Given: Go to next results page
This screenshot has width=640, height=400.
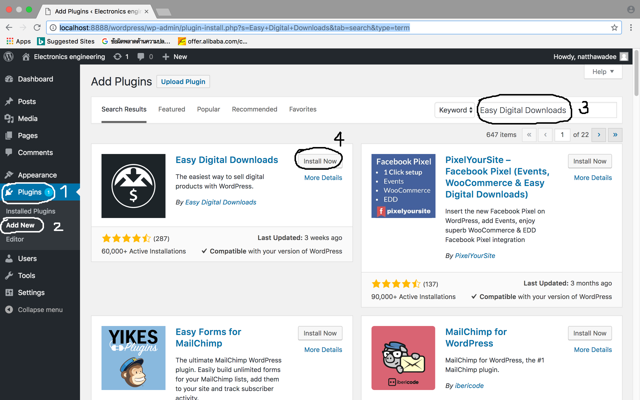Looking at the screenshot, I should point(599,135).
